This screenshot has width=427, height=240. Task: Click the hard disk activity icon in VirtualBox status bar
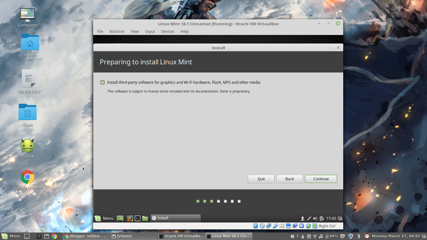[256, 226]
